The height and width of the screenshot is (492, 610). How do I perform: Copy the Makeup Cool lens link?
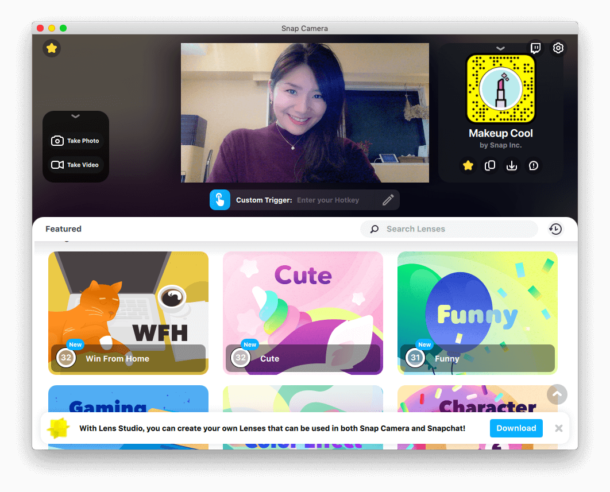[x=490, y=166]
